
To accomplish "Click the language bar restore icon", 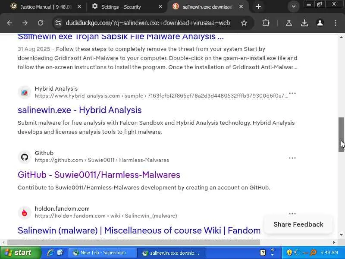I will [x=273, y=250].
